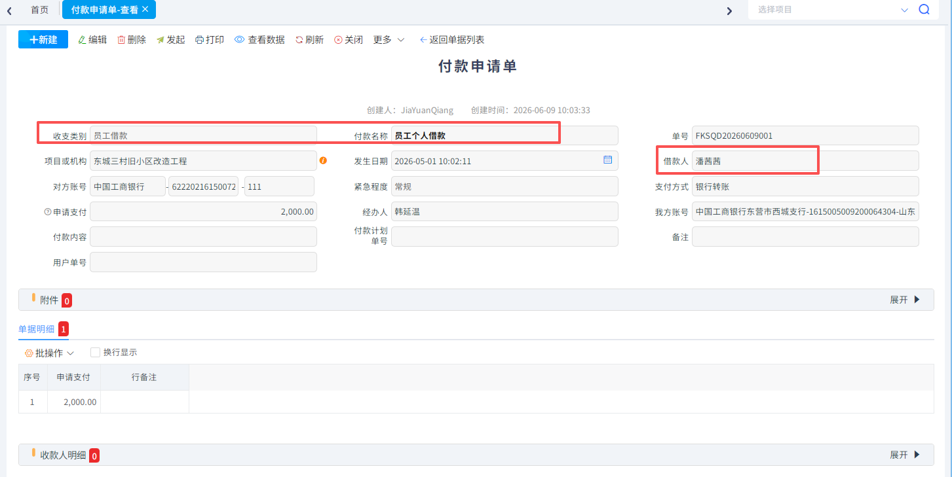Click the 编辑 pencil toolbar item

coord(92,40)
